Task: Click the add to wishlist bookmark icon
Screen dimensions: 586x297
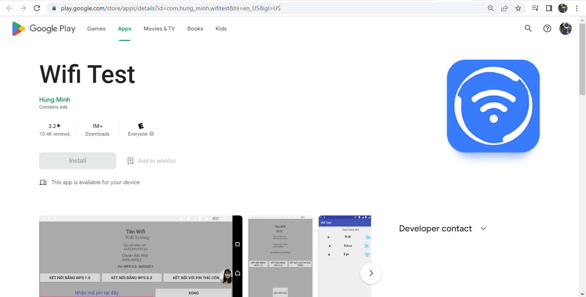Action: coord(130,161)
